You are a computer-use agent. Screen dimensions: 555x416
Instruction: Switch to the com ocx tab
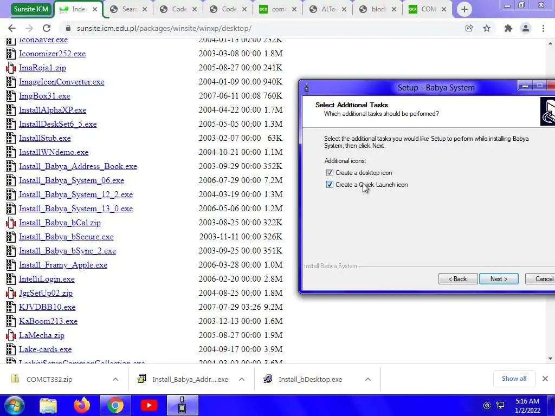click(278, 9)
